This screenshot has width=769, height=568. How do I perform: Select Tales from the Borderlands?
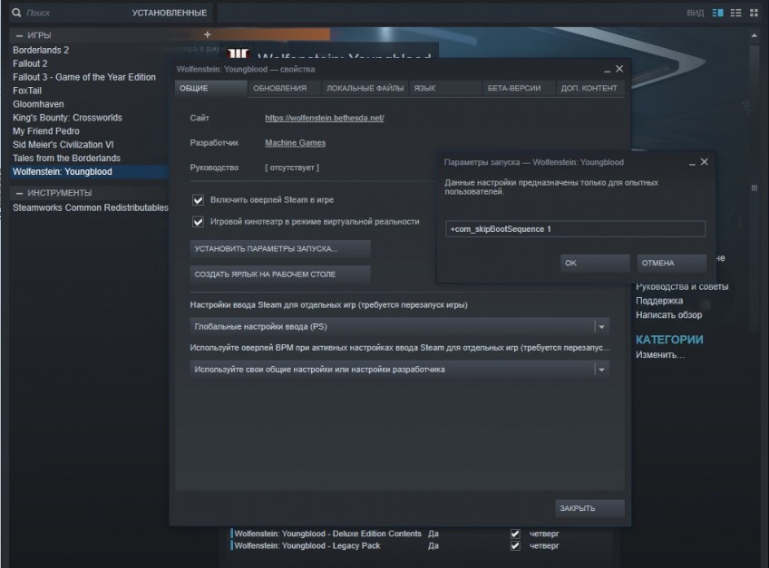point(66,159)
